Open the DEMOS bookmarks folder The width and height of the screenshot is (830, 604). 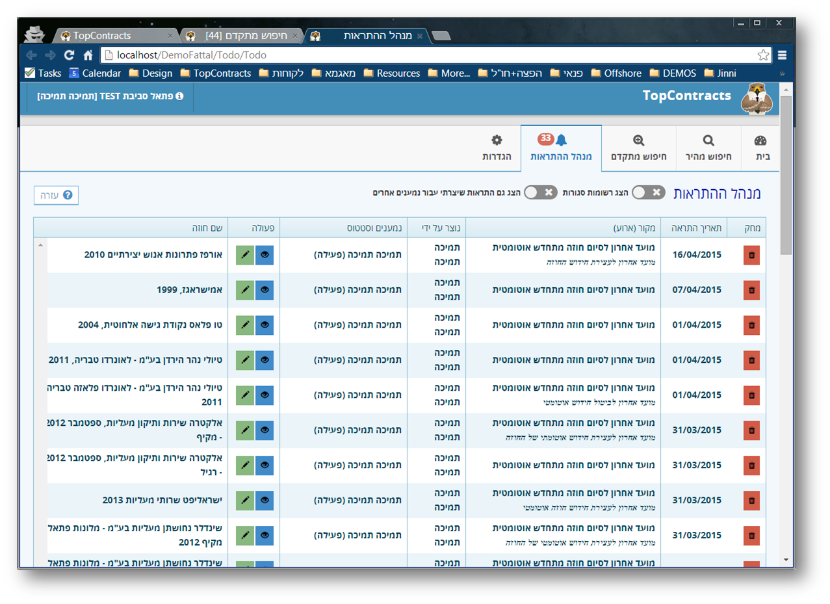pos(673,73)
